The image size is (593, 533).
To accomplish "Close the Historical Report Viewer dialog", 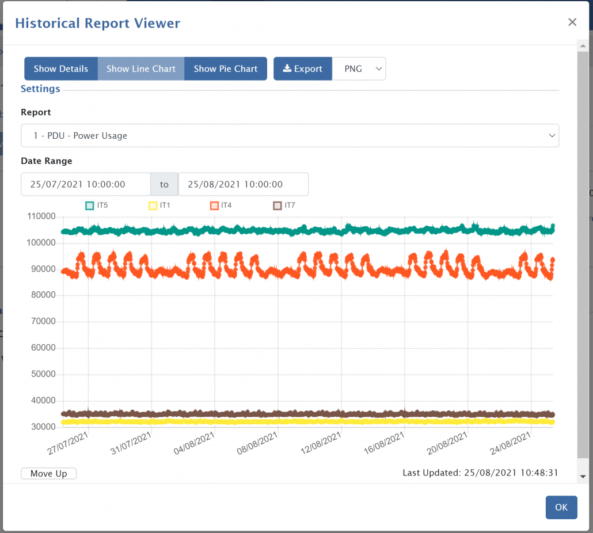I will [572, 22].
